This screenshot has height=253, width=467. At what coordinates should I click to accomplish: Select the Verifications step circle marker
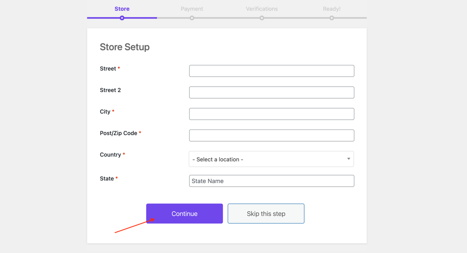tap(262, 18)
